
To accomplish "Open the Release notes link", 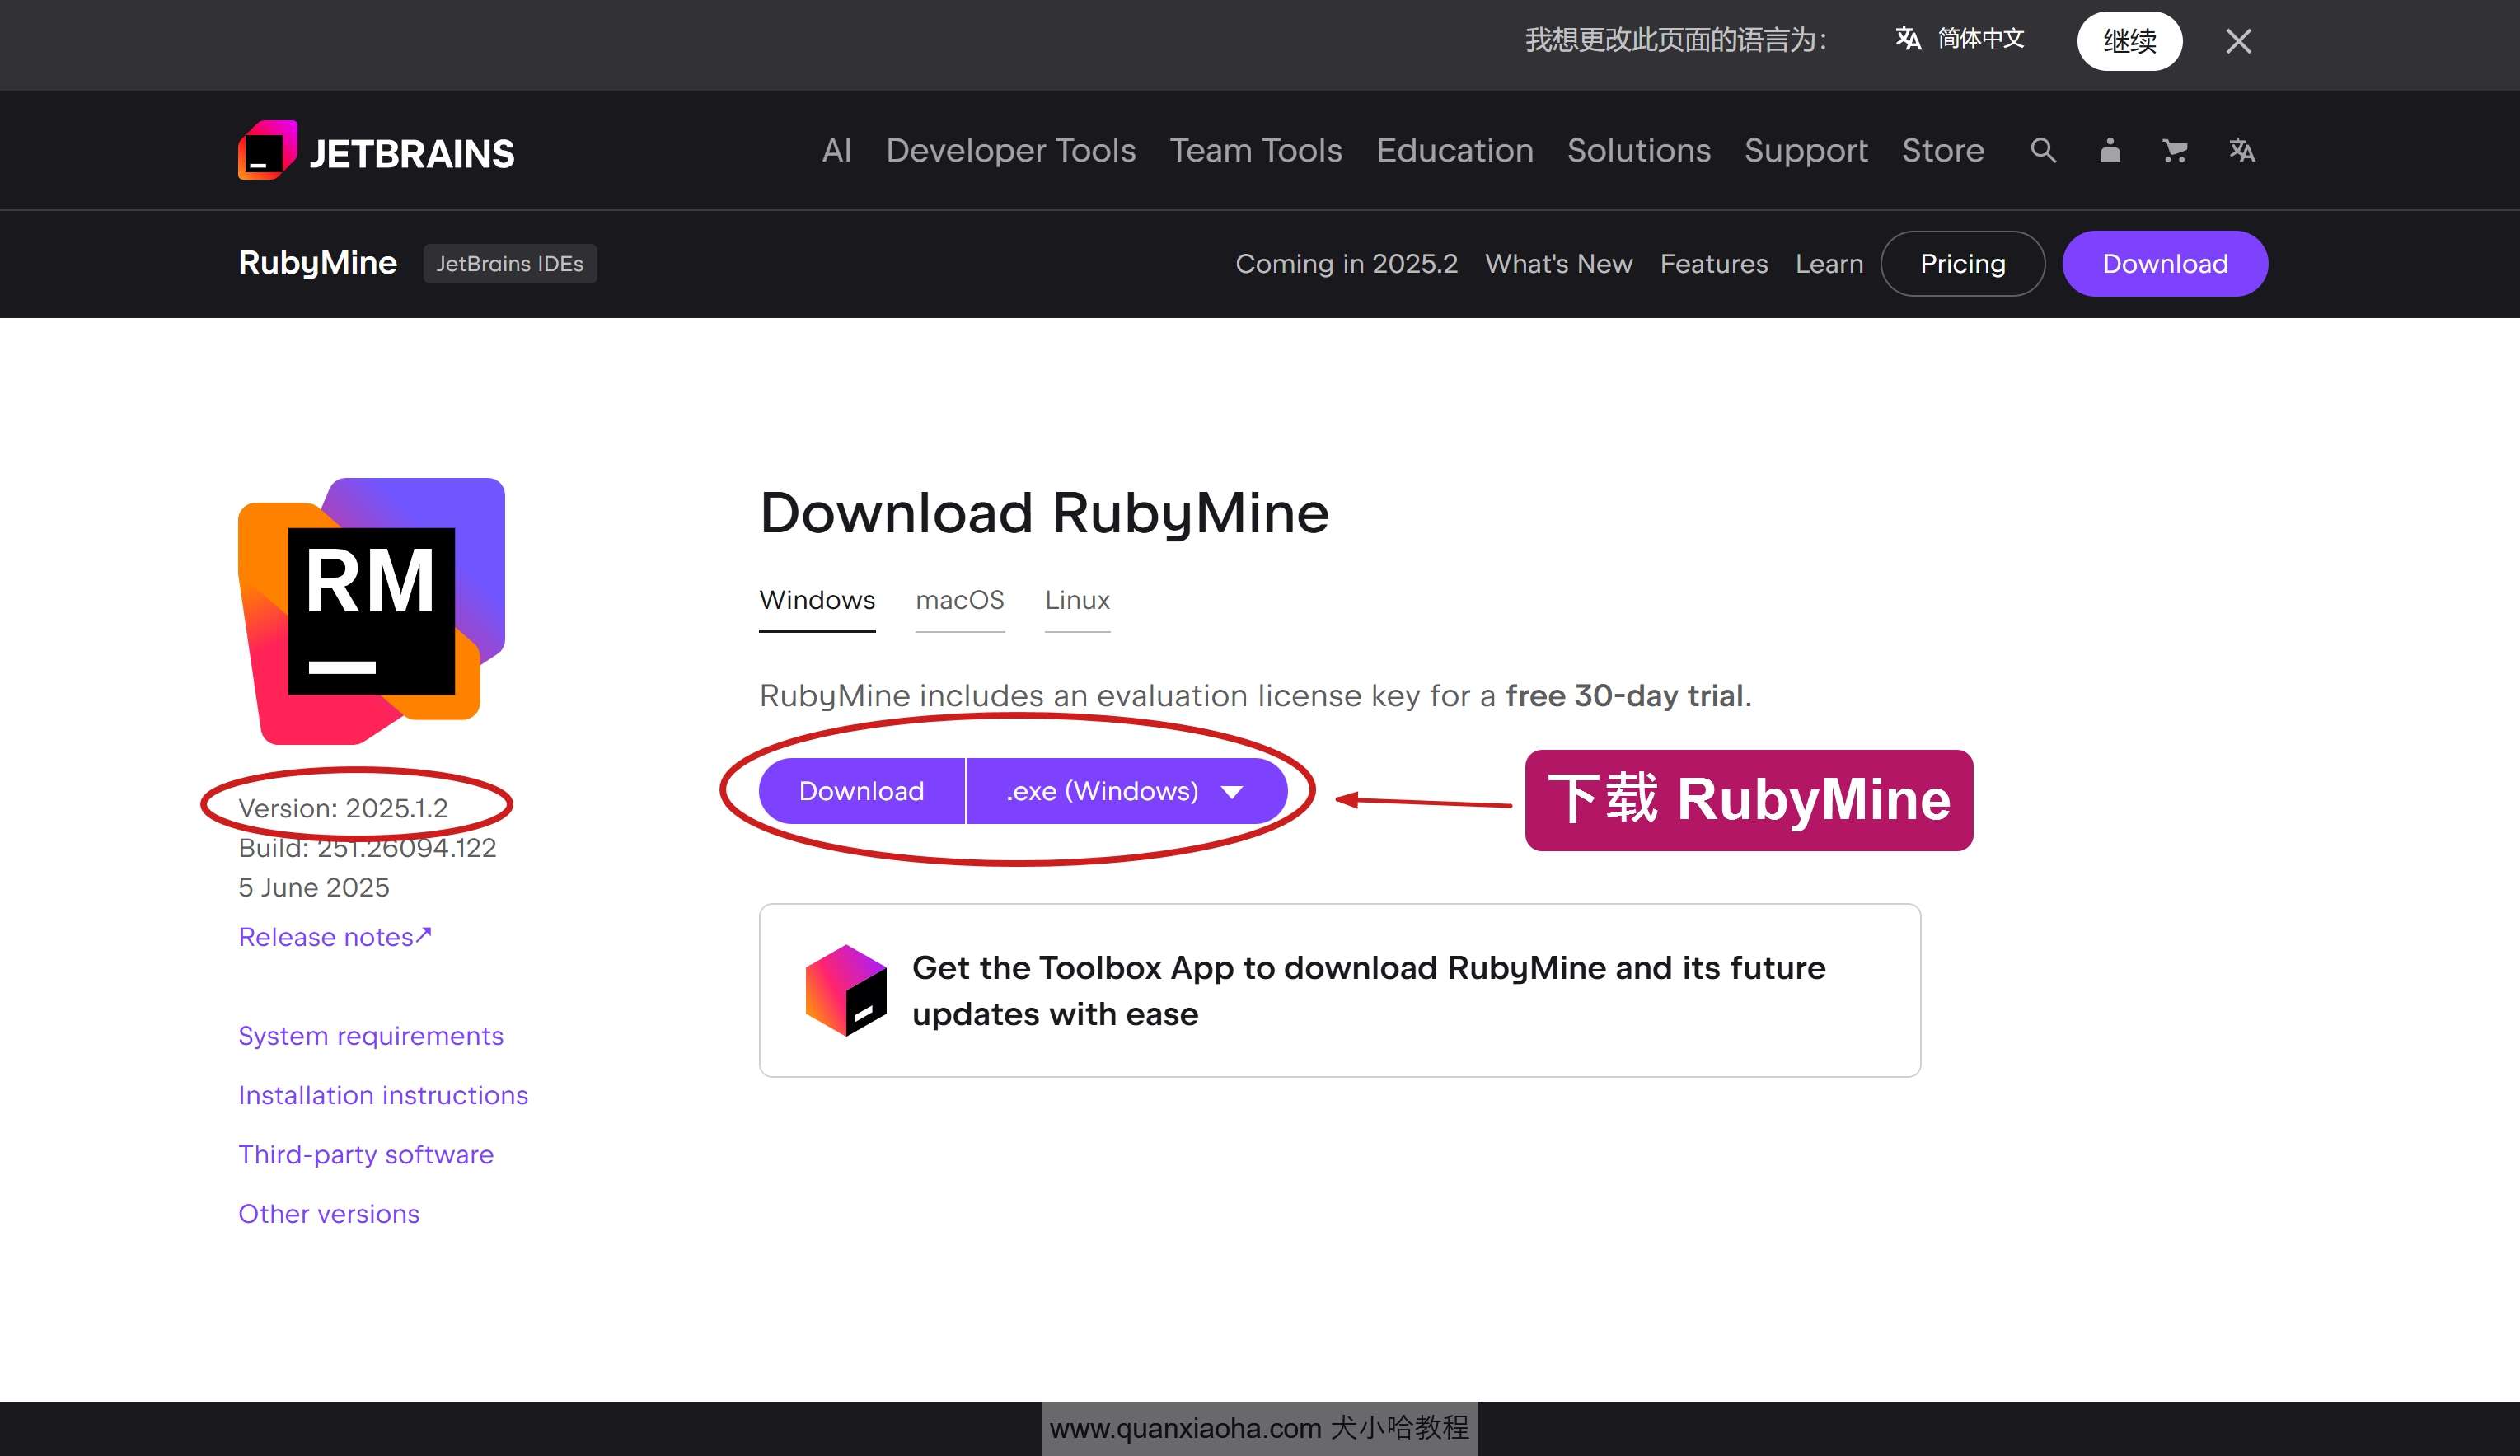I will point(334,937).
